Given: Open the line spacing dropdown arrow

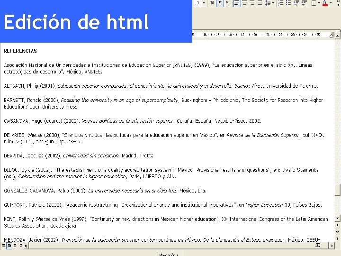Looking at the screenshot, I should coord(273,3).
